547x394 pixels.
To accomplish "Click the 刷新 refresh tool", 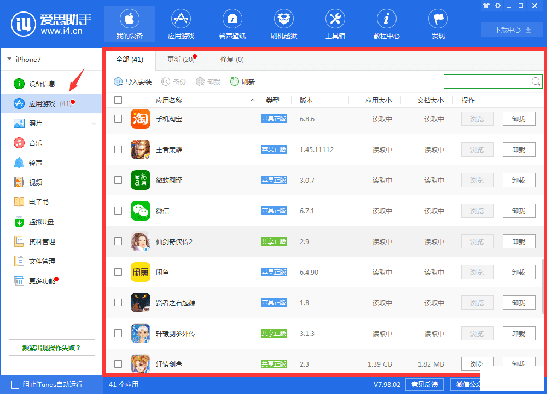I will (x=242, y=82).
